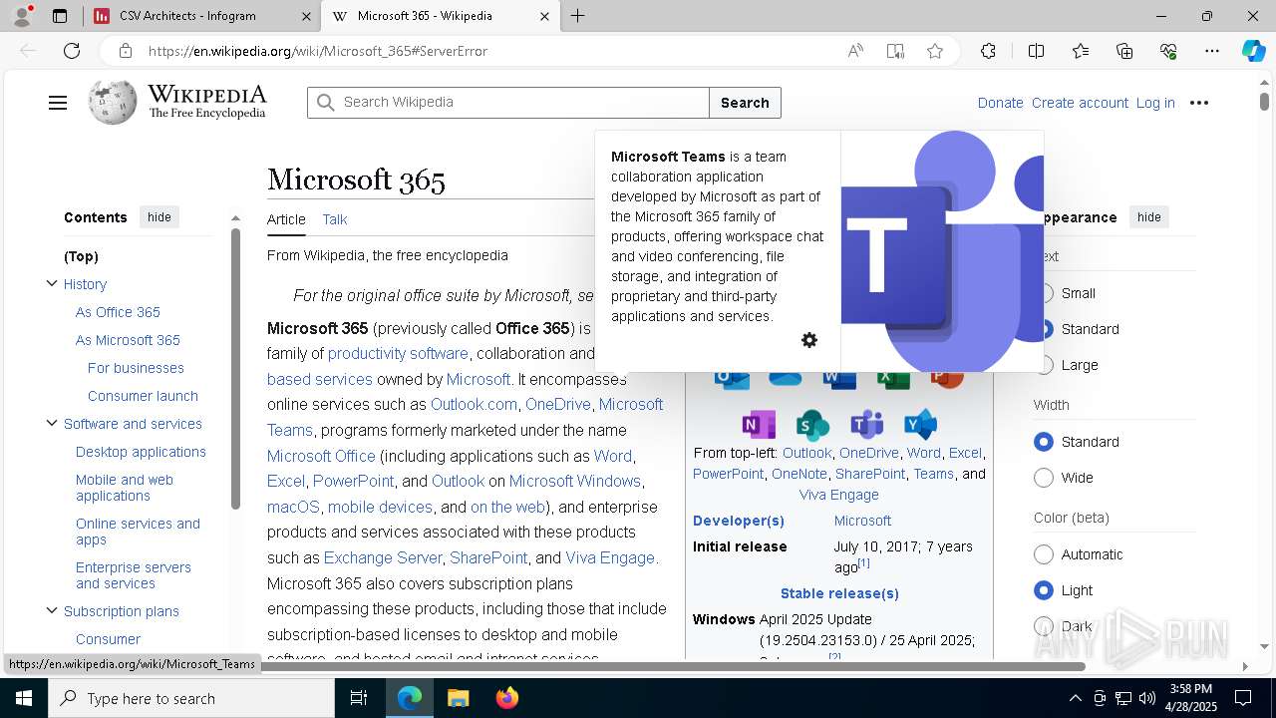1276x718 pixels.
Task: Click the browser address bar URL
Action: pos(317,51)
